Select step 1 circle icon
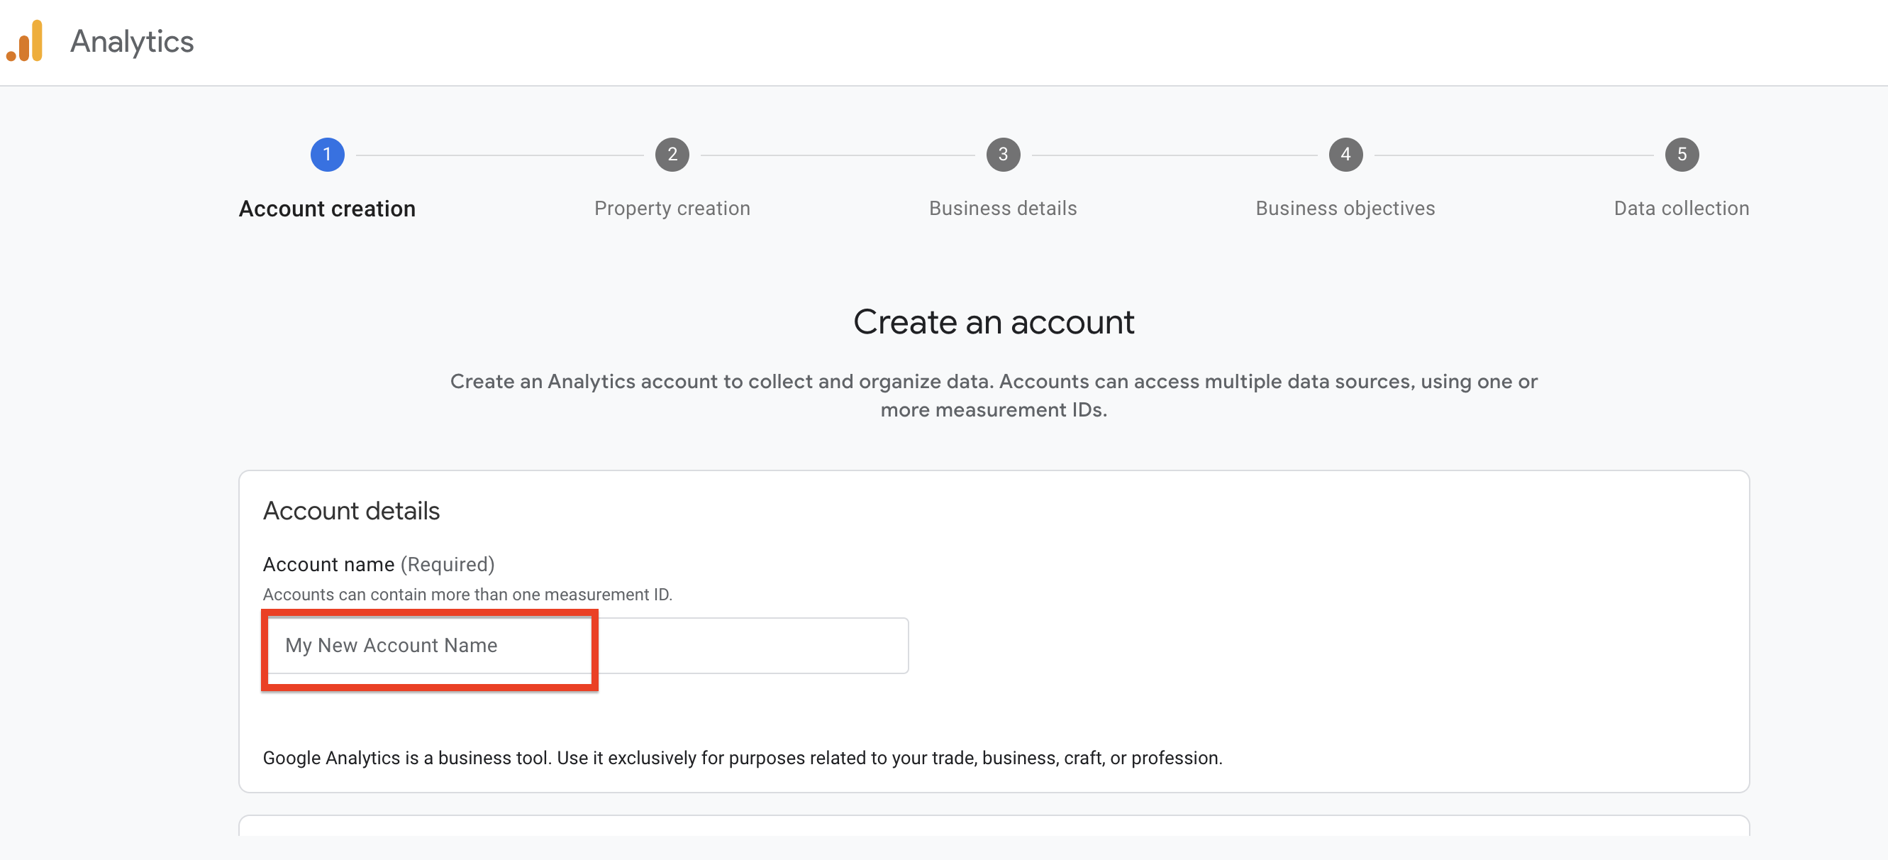Viewport: 1888px width, 860px height. (327, 155)
